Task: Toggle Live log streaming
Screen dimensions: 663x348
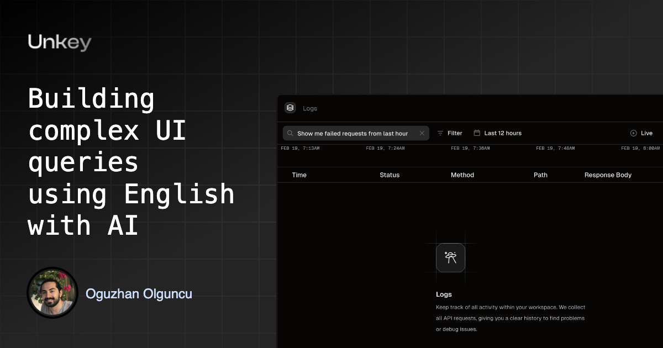Action: click(641, 133)
